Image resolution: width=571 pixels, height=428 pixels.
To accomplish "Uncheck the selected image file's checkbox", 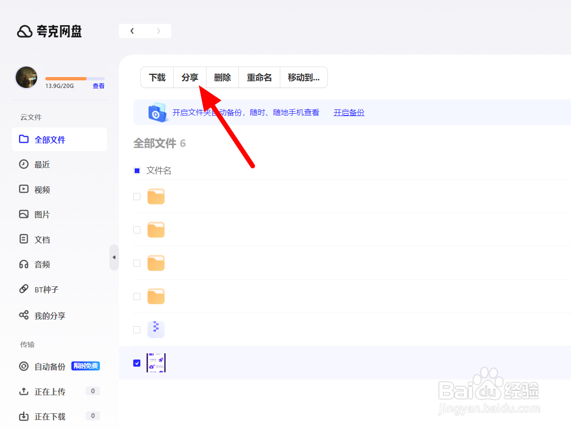I will (137, 363).
